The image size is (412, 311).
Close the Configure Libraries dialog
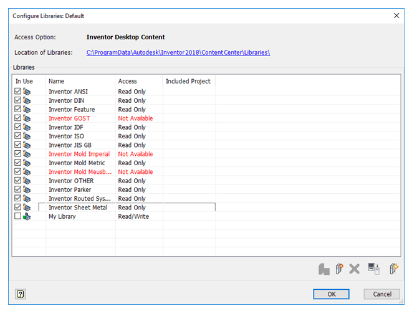click(396, 16)
